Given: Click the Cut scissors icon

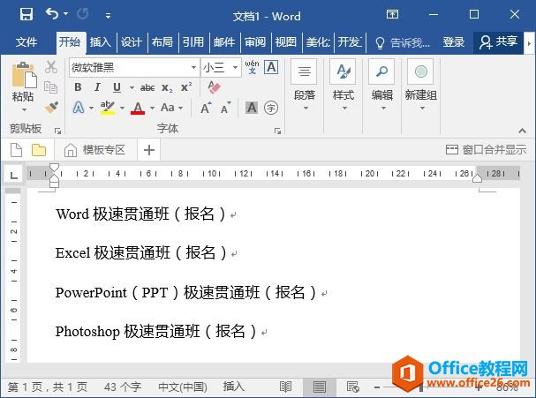Looking at the screenshot, I should click(x=51, y=67).
